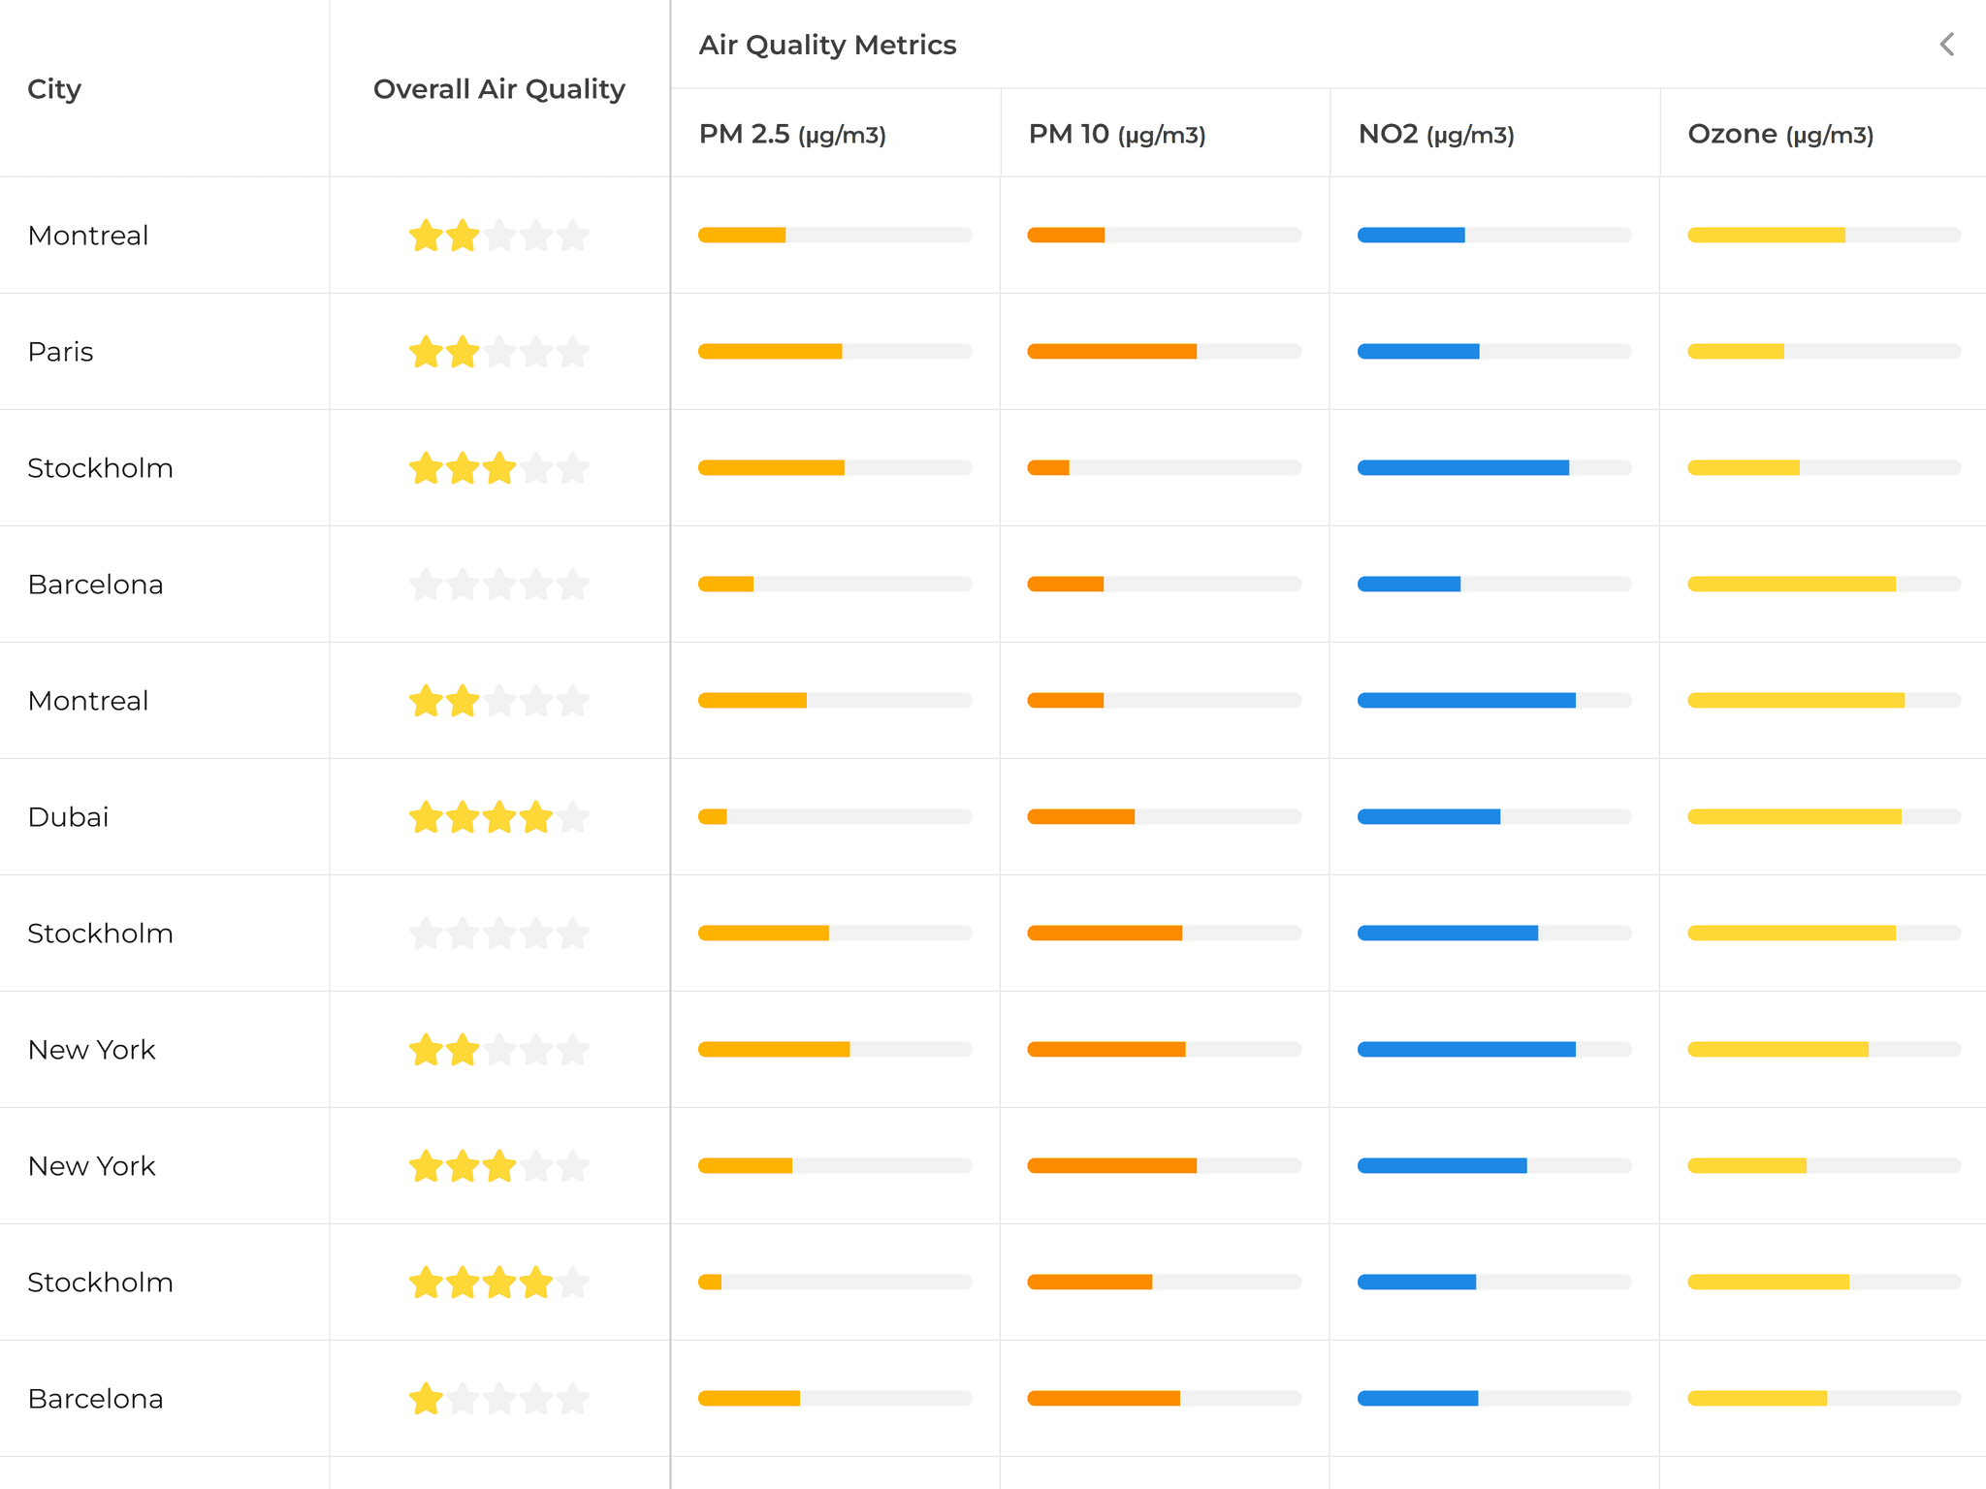Screen dimensions: 1986x1489
Task: Click the PM 10 column header
Action: point(1117,134)
